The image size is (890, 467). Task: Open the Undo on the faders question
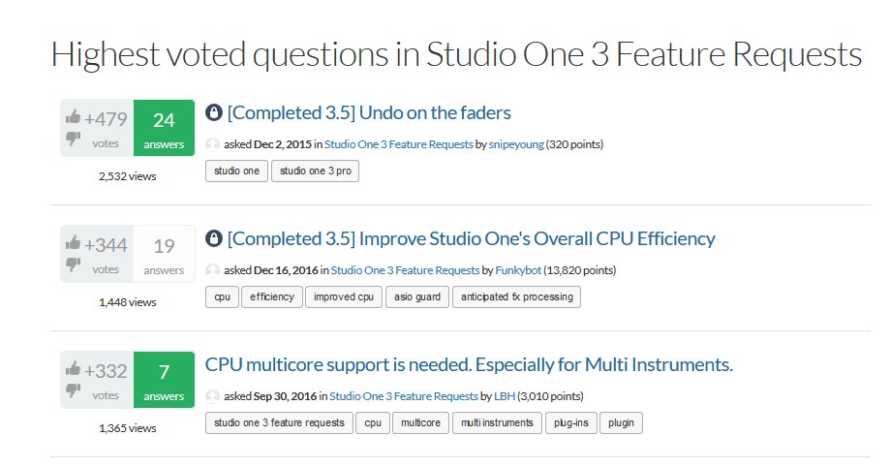coord(369,112)
